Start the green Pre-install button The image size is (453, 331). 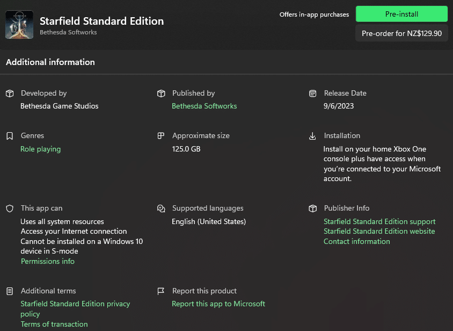401,14
